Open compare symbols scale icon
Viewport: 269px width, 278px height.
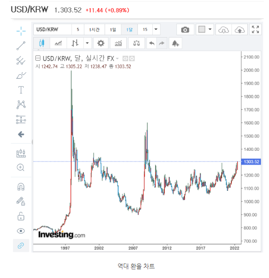[x=136, y=43]
